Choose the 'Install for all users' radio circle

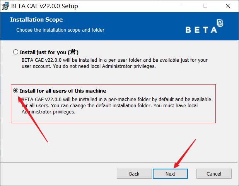click(x=16, y=91)
